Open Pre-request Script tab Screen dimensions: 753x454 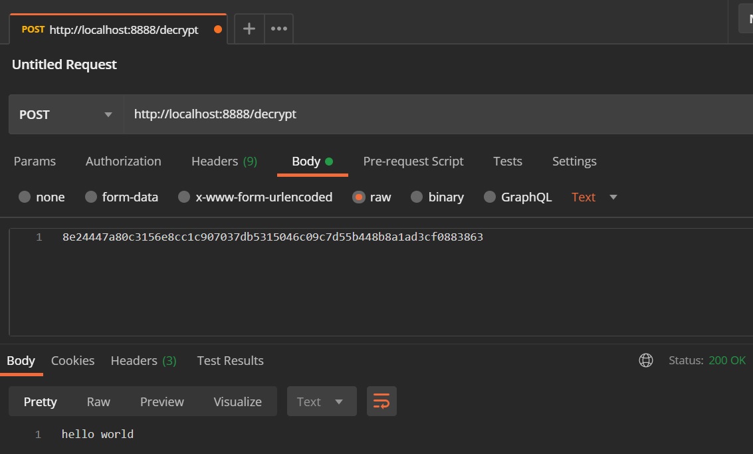(x=413, y=161)
